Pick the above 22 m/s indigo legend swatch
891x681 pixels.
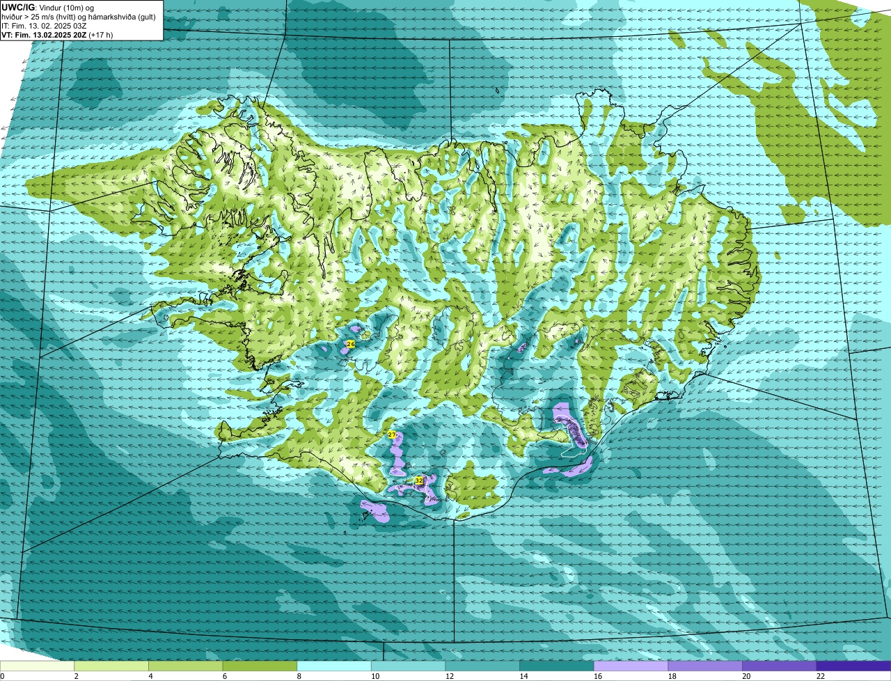(x=853, y=666)
